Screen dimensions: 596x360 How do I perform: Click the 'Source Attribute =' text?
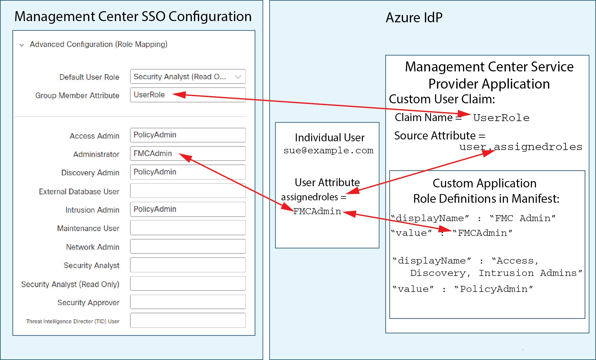[440, 136]
